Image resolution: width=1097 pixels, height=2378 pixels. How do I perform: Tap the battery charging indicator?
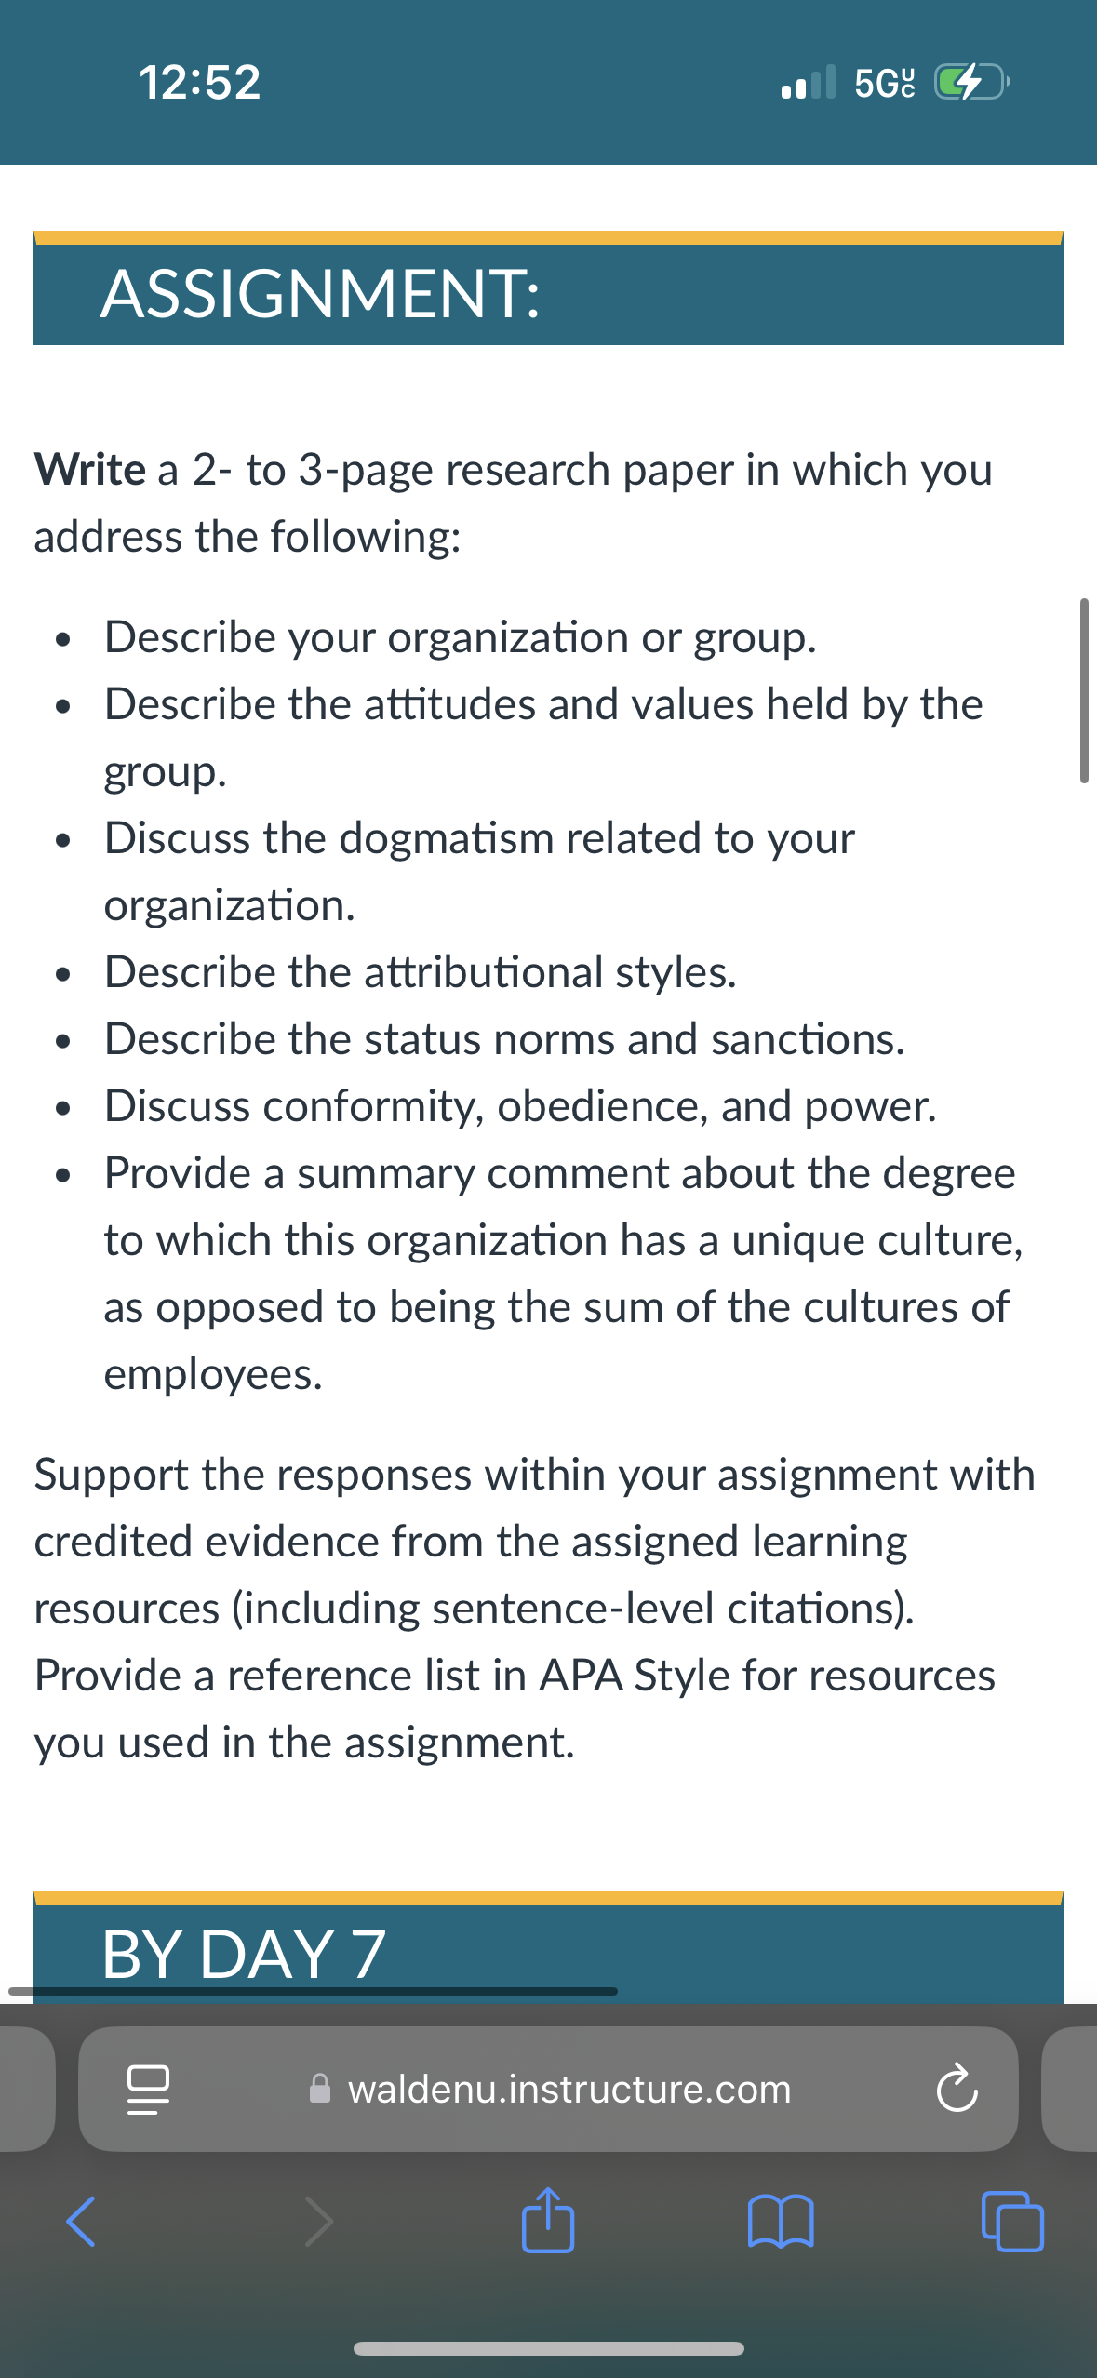(971, 82)
